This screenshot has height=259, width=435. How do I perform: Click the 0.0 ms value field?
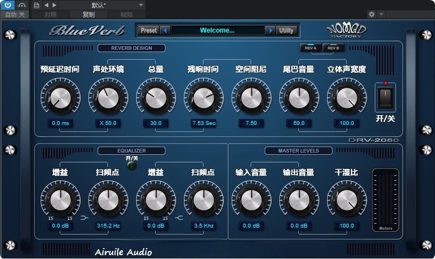tap(61, 123)
